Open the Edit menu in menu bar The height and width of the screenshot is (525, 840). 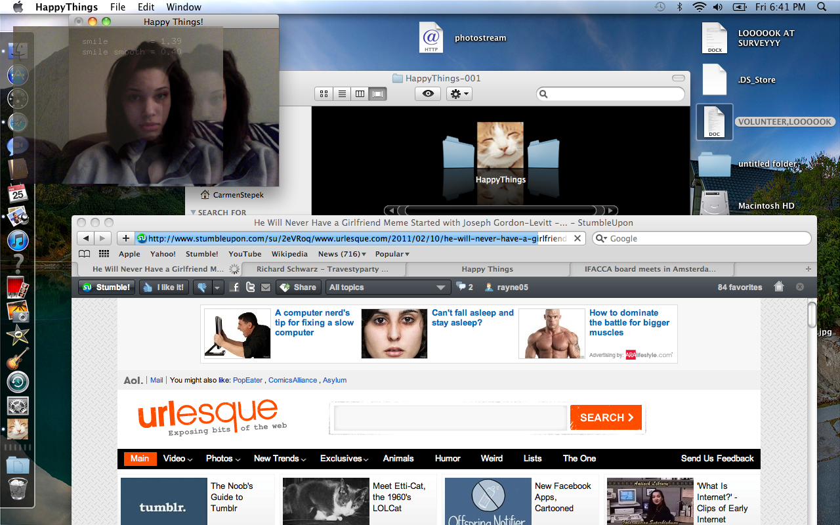(146, 7)
